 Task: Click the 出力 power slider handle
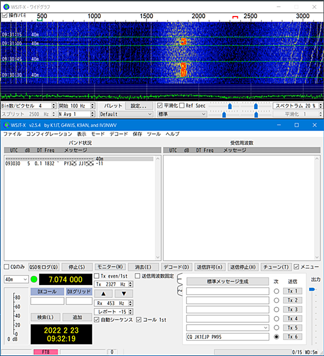312,289
